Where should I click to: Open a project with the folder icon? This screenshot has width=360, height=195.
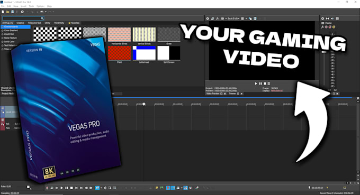pos(7,12)
